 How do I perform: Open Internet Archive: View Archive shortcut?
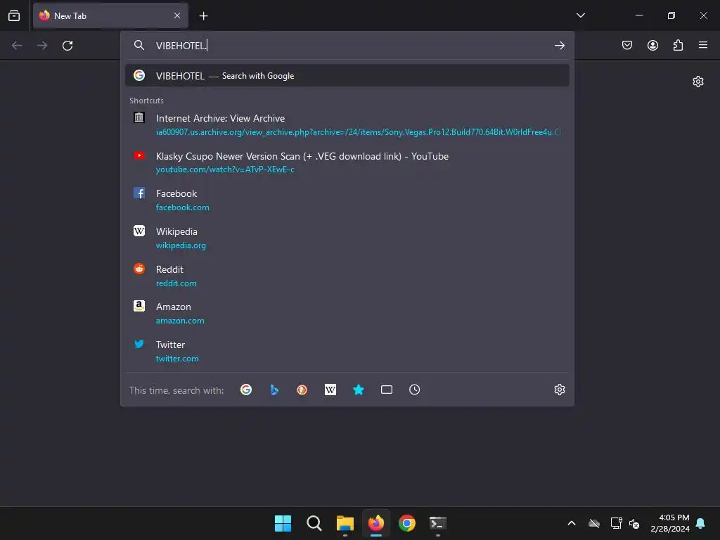(347, 124)
